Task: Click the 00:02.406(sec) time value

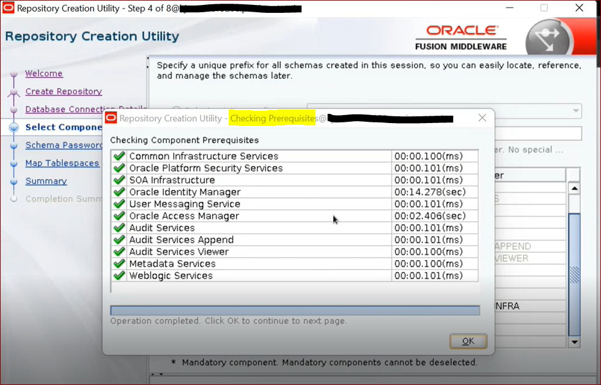Action: pyautogui.click(x=430, y=215)
